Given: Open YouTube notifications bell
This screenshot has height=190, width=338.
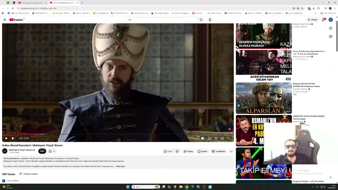Looking at the screenshot, I should pyautogui.click(x=323, y=20).
